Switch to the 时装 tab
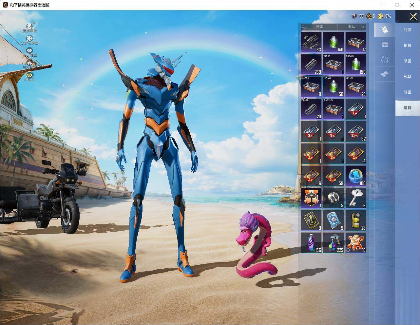Image resolution: width=420 pixels, height=325 pixels. point(408,30)
